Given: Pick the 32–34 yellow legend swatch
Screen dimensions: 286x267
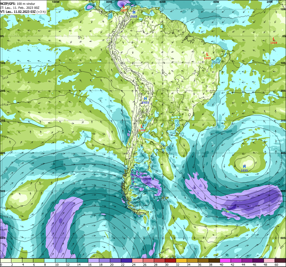Looking at the screenshot, I should (181, 260).
